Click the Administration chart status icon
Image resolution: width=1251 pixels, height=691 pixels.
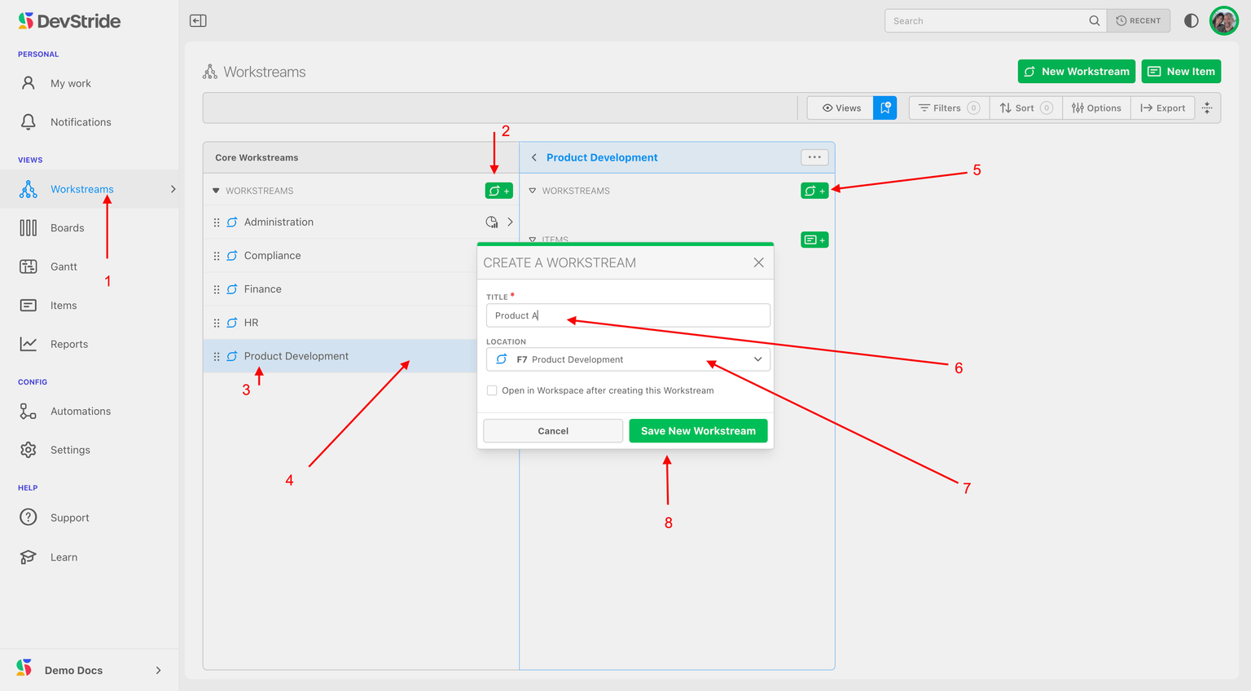[492, 222]
